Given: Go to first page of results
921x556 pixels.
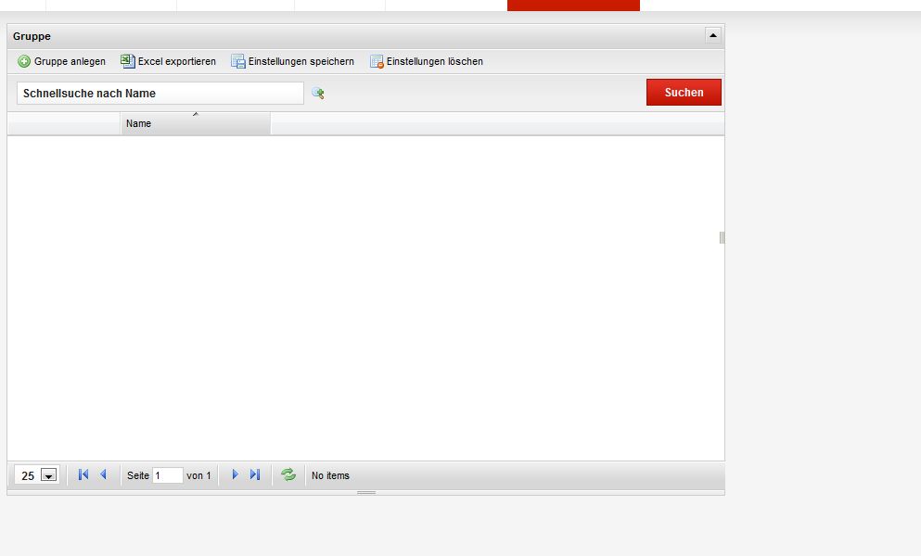Looking at the screenshot, I should [x=83, y=474].
